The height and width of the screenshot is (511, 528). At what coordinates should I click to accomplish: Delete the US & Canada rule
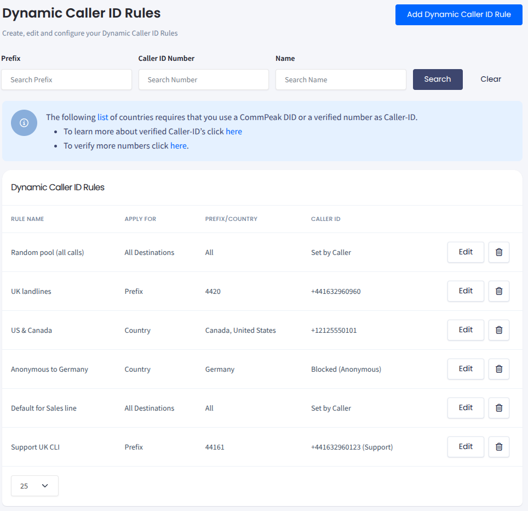tap(499, 330)
